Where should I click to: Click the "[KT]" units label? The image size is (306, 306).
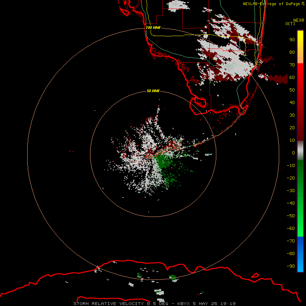[x=290, y=23]
